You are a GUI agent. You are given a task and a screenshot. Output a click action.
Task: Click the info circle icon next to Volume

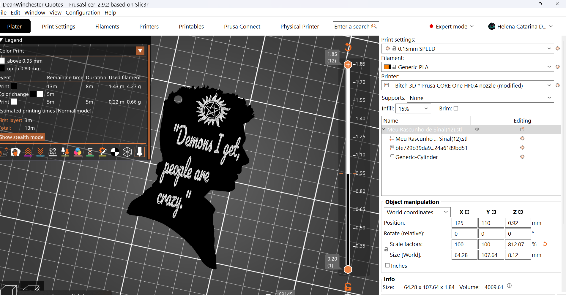[x=509, y=286]
